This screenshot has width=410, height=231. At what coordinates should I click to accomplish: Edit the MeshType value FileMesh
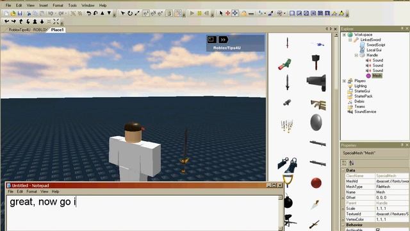(x=392, y=187)
